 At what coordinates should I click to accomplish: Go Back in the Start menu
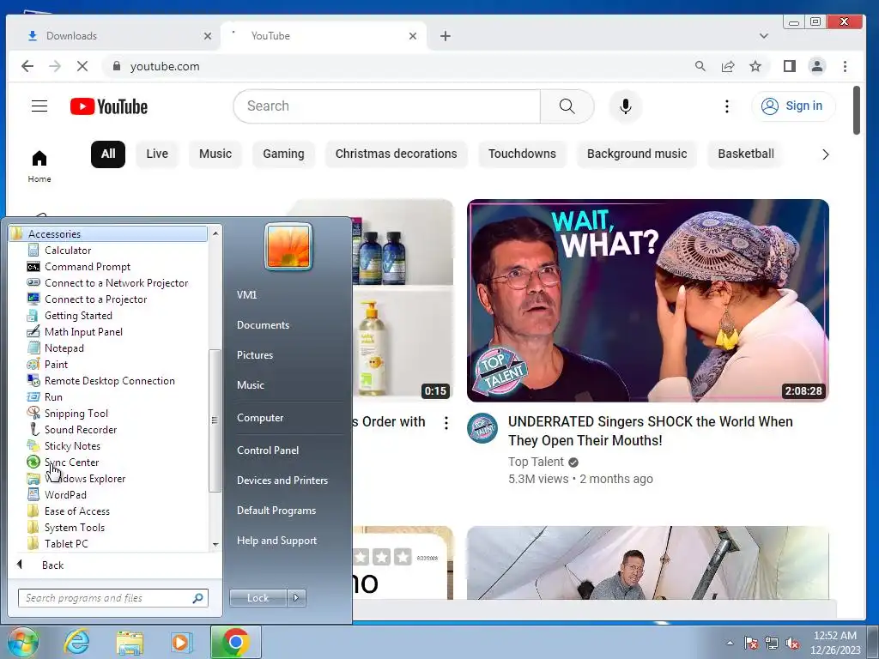(x=52, y=565)
